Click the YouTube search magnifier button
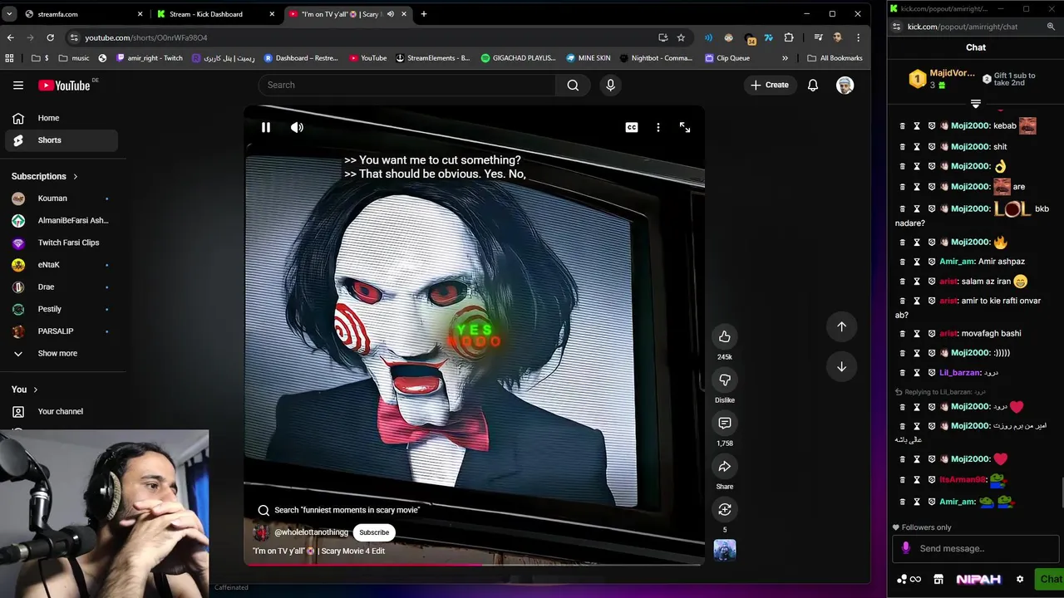 573,85
